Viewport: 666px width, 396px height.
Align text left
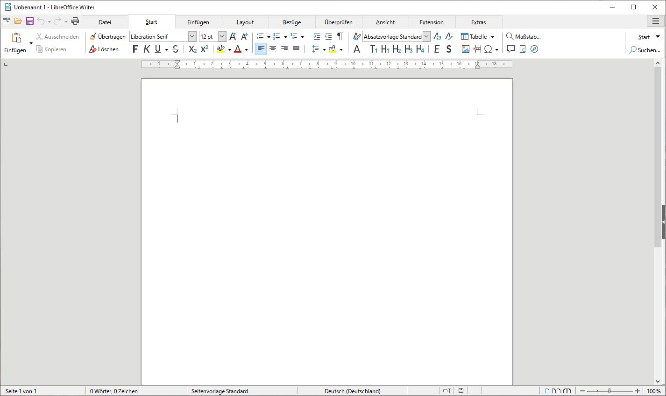point(261,49)
